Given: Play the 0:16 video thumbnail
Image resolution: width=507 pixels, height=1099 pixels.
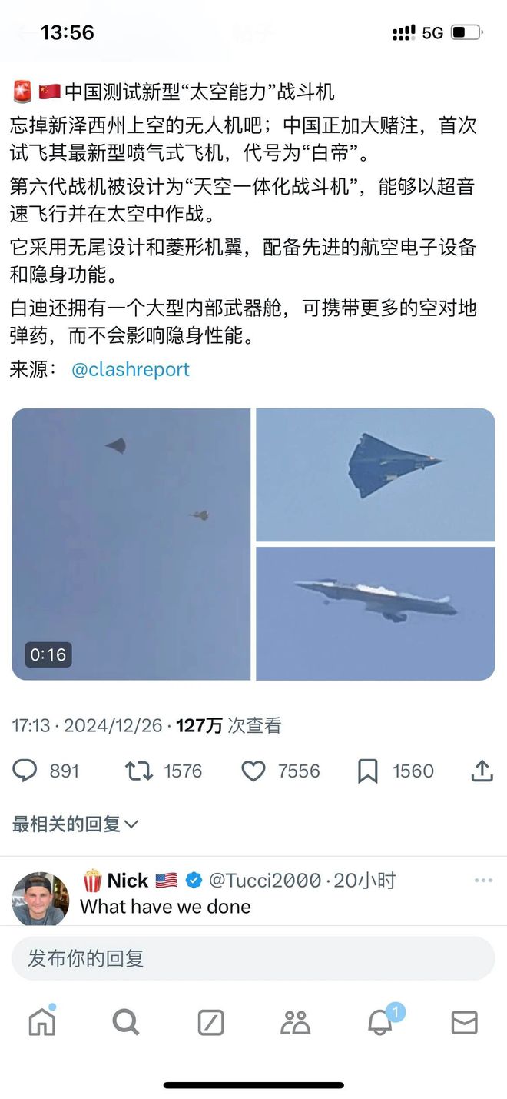Looking at the screenshot, I should click(131, 544).
